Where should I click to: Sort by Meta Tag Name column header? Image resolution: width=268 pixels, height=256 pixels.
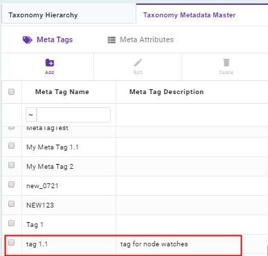[x=62, y=92]
